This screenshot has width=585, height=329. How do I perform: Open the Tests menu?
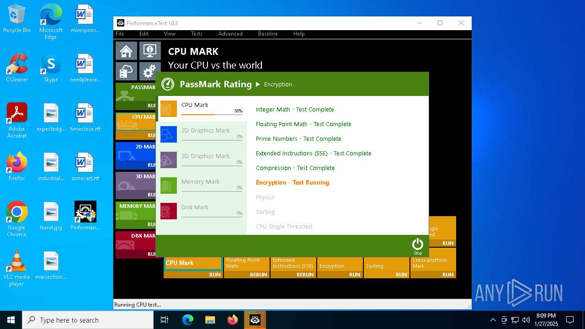tap(197, 34)
